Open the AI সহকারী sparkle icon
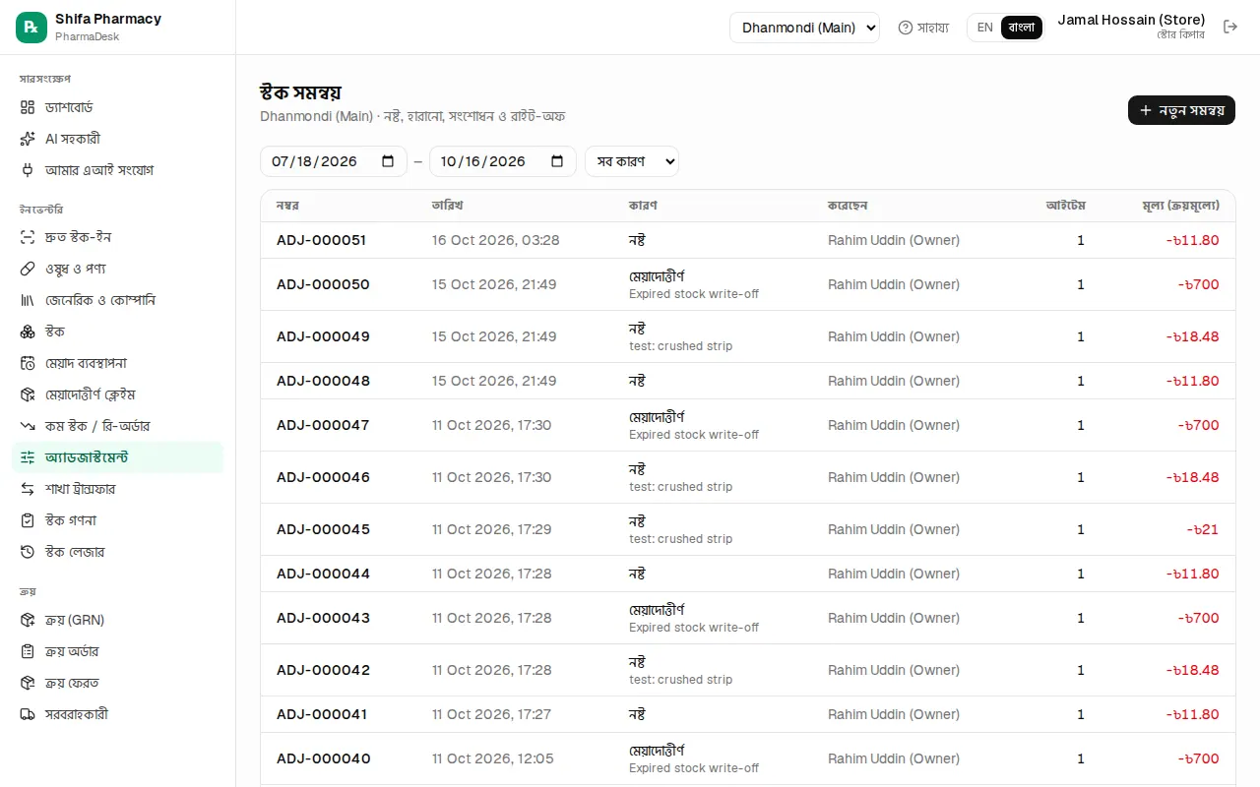The width and height of the screenshot is (1260, 787). [28, 139]
